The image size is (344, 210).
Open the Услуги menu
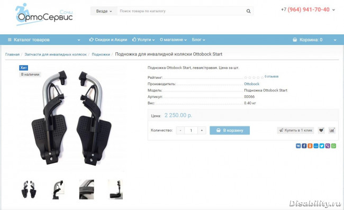143,40
